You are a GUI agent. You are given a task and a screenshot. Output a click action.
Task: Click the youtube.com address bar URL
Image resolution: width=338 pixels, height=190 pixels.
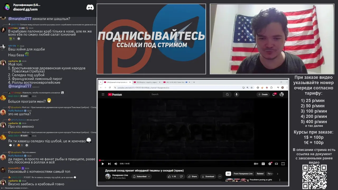143,88
